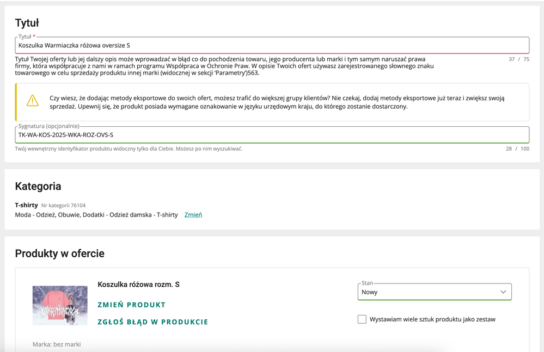Click the 'Wystawiam wiele sztuk produktu jako zestaw' label
This screenshot has height=352, width=544.
point(432,319)
